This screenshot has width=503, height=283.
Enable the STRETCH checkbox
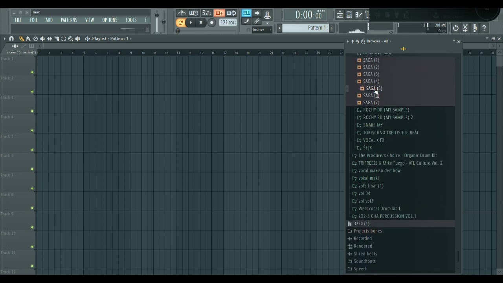point(34,53)
